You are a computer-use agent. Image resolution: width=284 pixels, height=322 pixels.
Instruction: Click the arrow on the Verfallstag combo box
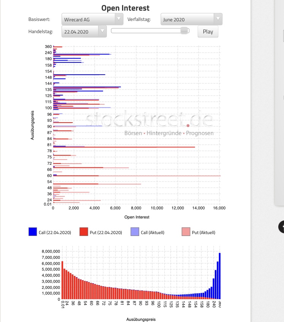point(218,19)
